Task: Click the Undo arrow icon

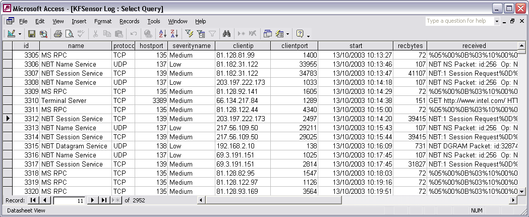Action: click(134, 34)
